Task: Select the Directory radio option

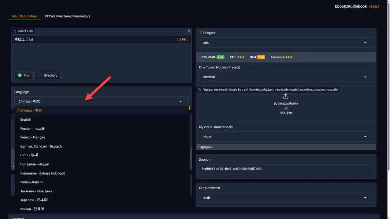Action: coord(48,75)
